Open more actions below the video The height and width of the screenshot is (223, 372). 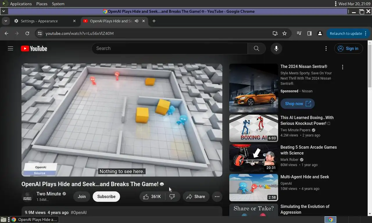click(217, 197)
